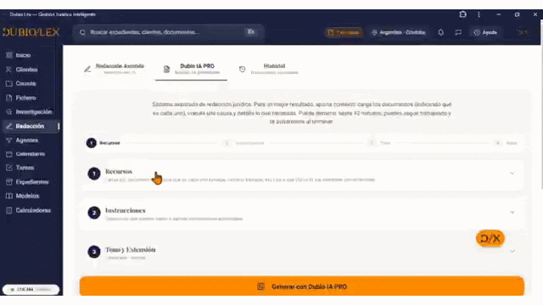Open the Argentina Córdoba jurisdiction selector
This screenshot has width=543, height=305.
tap(398, 32)
